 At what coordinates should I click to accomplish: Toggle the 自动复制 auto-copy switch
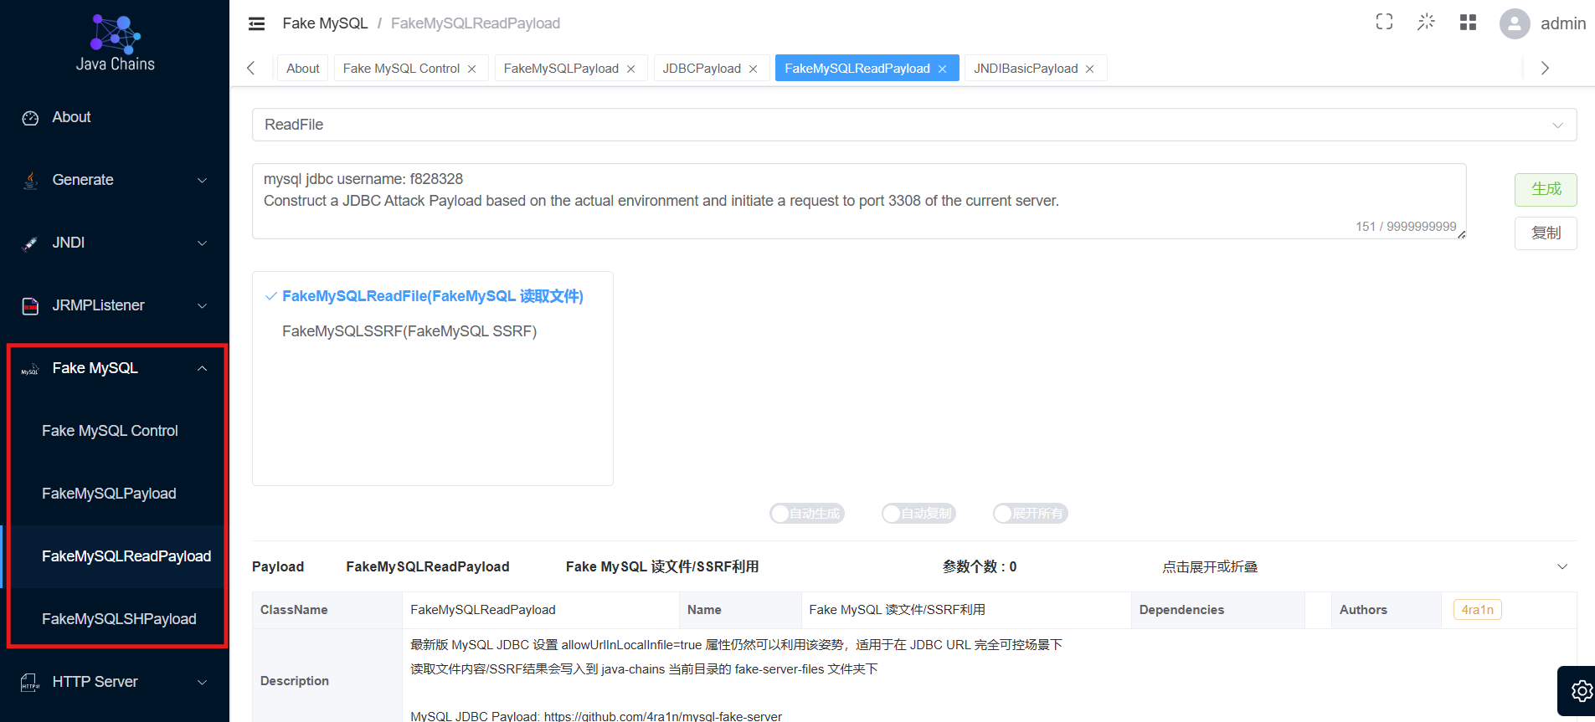[x=918, y=514]
